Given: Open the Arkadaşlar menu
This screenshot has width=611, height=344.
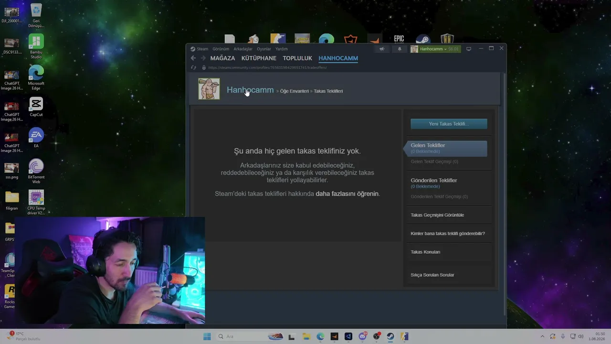Looking at the screenshot, I should (x=243, y=49).
